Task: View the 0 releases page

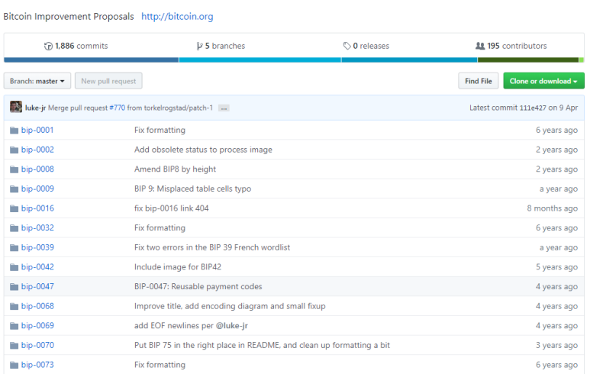Action: [366, 46]
